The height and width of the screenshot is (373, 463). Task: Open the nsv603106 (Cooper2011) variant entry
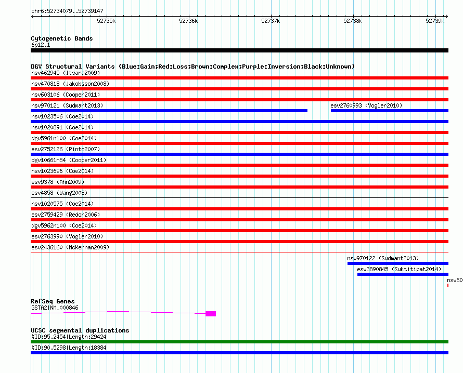pyautogui.click(x=66, y=95)
